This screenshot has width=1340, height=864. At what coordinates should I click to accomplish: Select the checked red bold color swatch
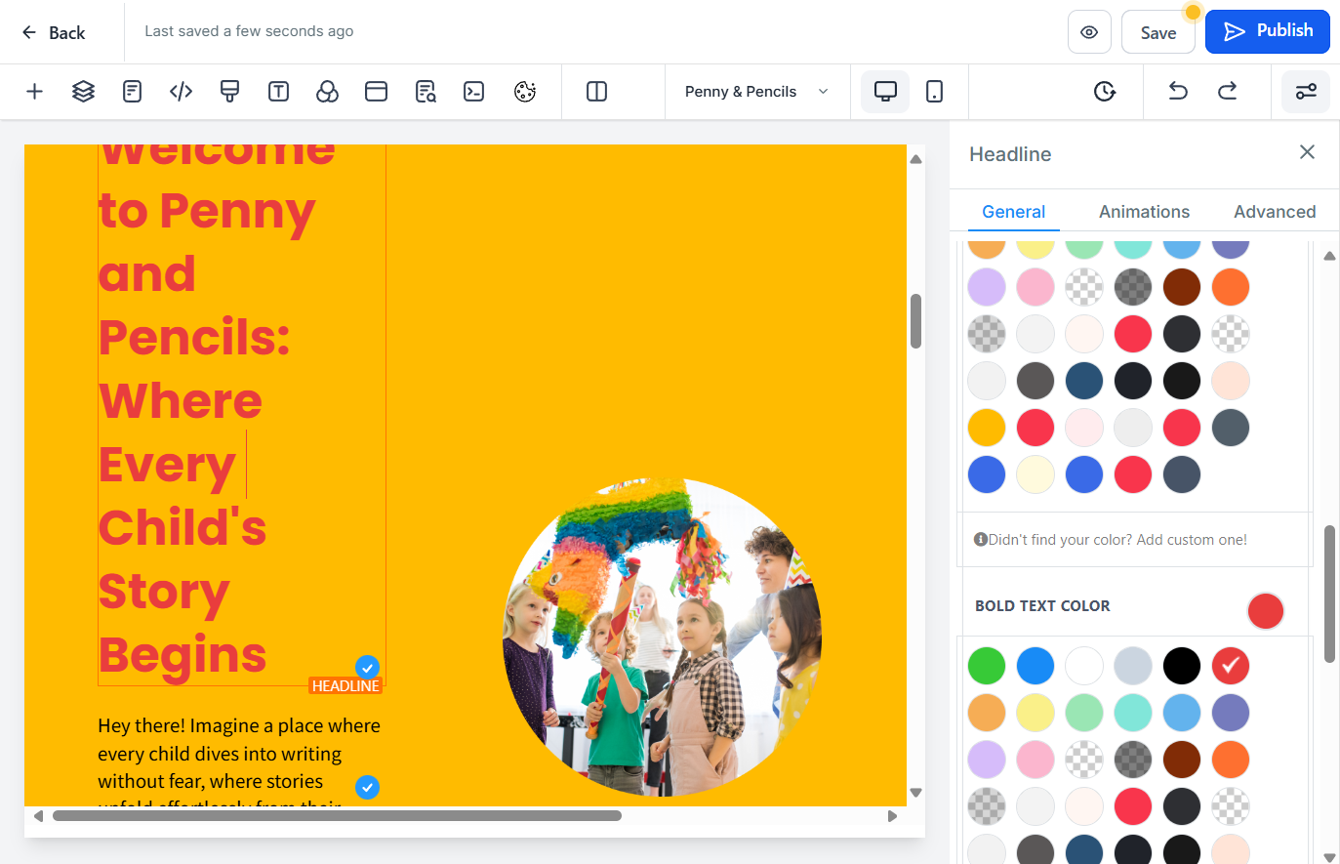point(1231,666)
